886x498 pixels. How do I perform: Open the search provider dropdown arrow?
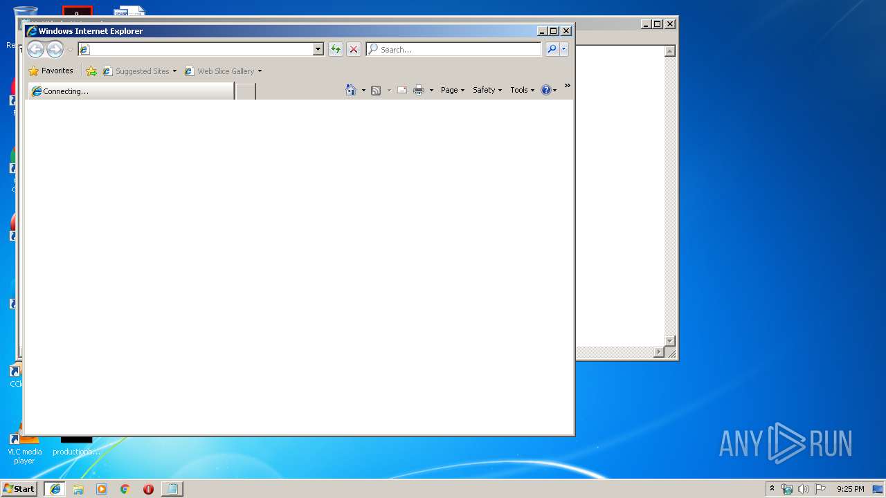(x=564, y=49)
